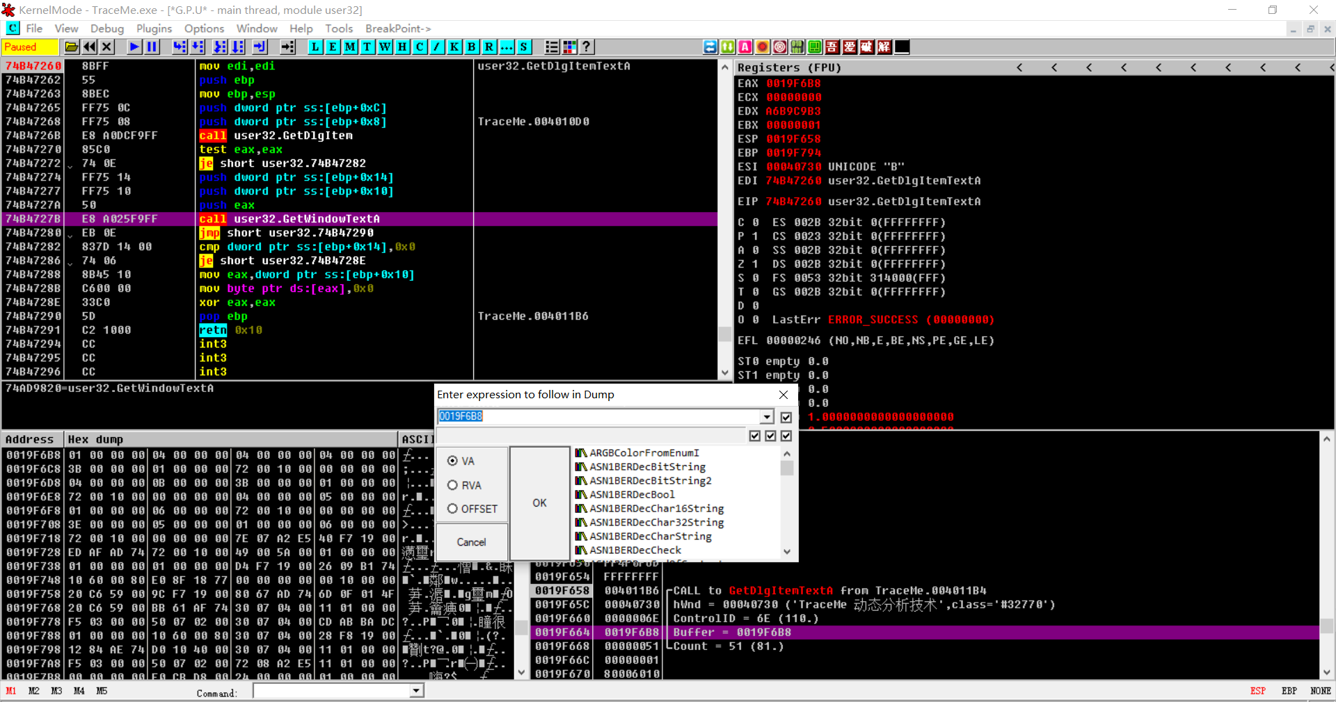Click the appearance color grid icon
Image resolution: width=1336 pixels, height=702 pixels.
coord(570,47)
